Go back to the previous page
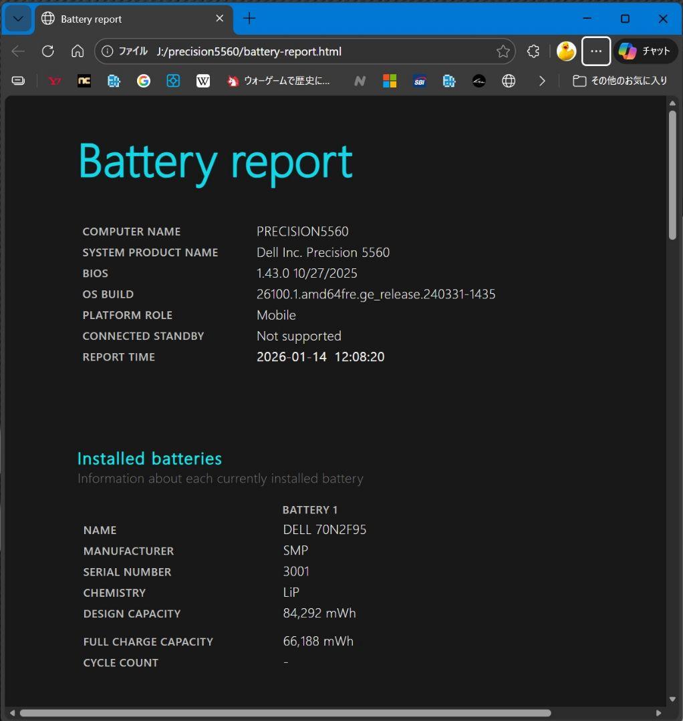This screenshot has width=683, height=721. click(x=18, y=51)
